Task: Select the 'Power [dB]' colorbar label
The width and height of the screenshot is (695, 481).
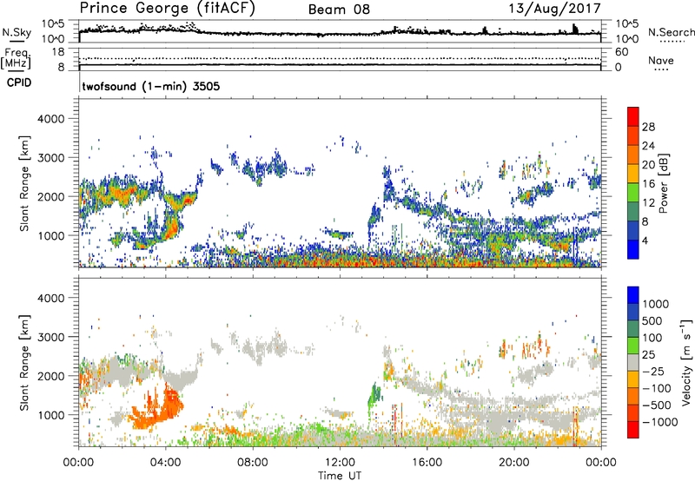Action: pyautogui.click(x=664, y=183)
